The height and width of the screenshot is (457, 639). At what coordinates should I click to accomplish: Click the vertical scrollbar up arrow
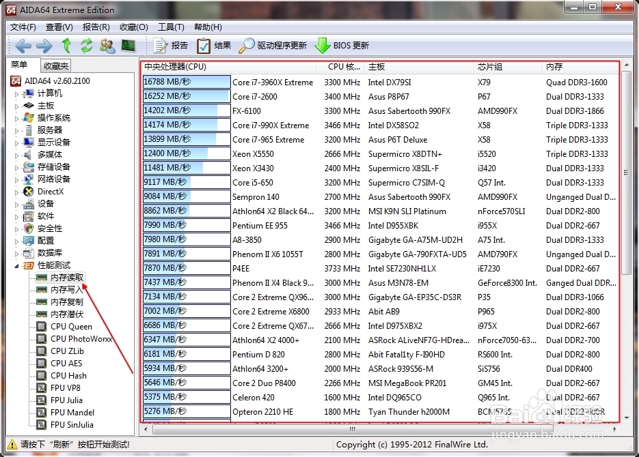coord(627,65)
